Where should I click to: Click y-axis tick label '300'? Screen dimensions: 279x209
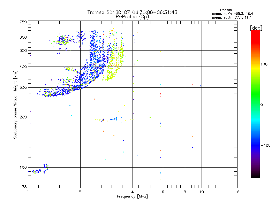(23, 88)
